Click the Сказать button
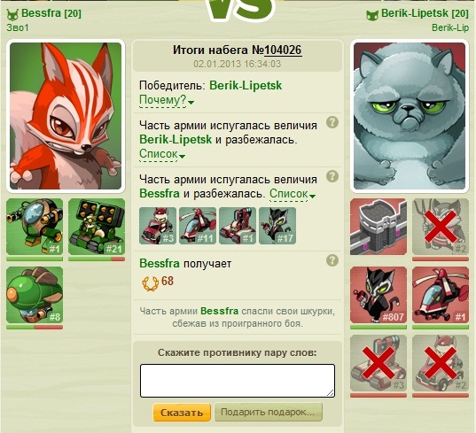476x433 pixels. 182,413
